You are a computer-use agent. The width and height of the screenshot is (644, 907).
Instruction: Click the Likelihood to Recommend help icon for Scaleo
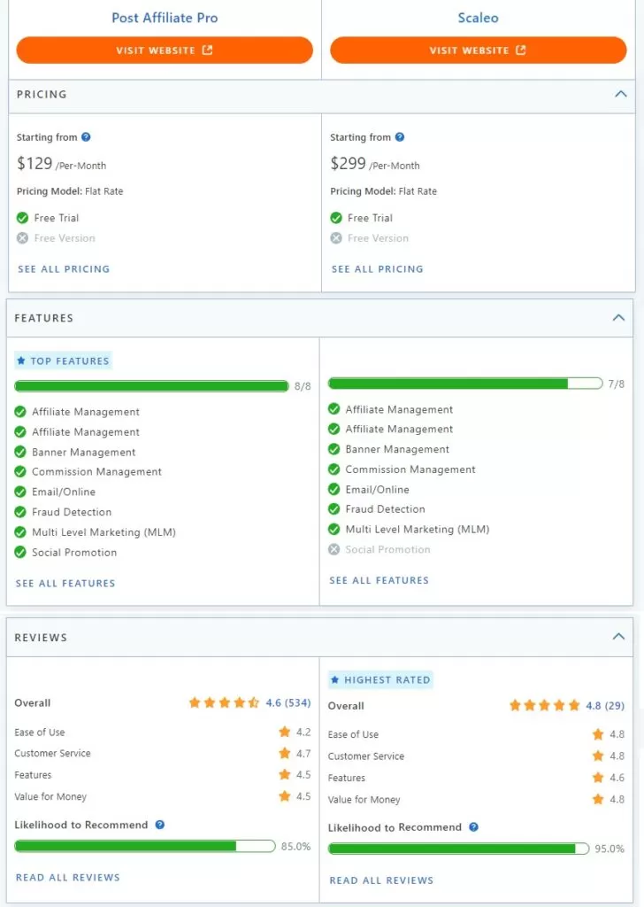click(473, 827)
